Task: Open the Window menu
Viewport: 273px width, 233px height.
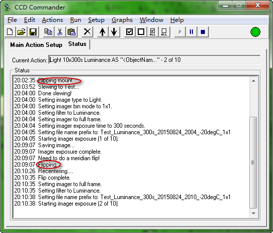Action: pos(151,20)
